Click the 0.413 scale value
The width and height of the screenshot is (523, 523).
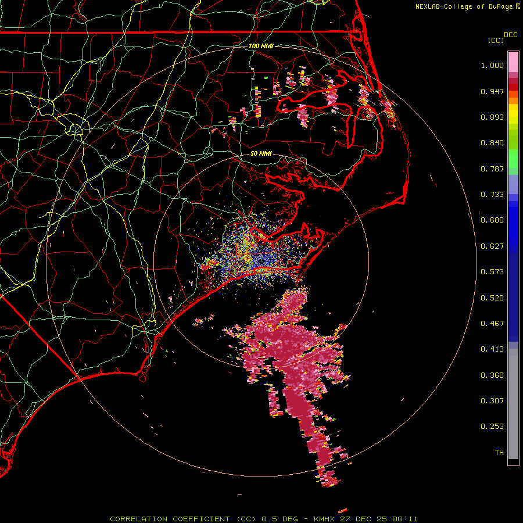click(492, 349)
